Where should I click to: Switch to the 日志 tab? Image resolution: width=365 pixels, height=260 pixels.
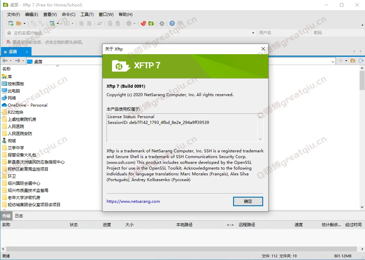tap(19, 216)
